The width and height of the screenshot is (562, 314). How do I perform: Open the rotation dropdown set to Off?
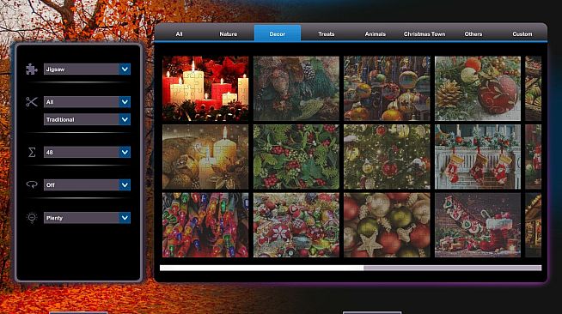coord(87,185)
